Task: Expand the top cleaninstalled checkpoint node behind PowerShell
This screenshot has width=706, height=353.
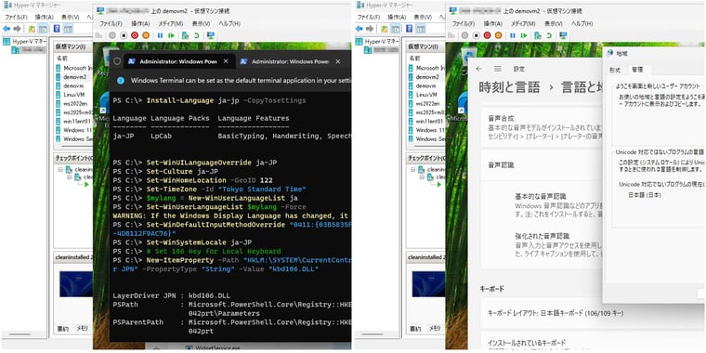Action: (61, 170)
